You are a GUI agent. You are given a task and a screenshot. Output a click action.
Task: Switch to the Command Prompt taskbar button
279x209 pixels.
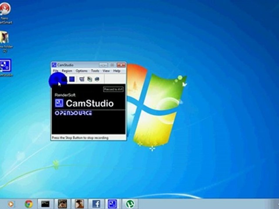(45, 204)
